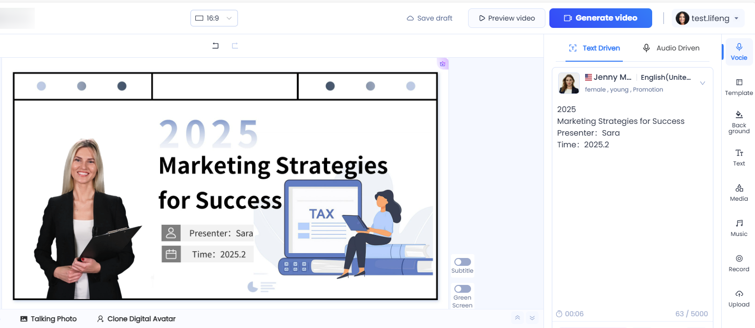Image resolution: width=755 pixels, height=328 pixels.
Task: Enable the Subtitle toggle
Action: click(462, 262)
